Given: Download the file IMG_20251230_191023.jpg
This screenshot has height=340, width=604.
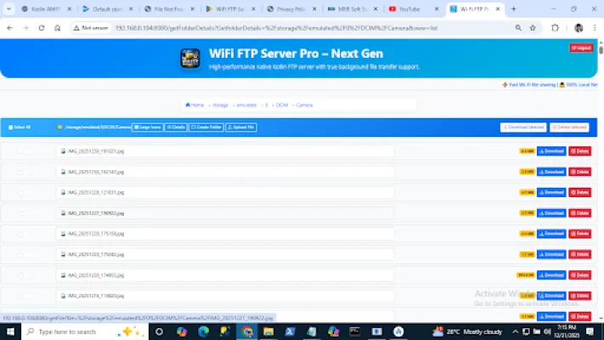Looking at the screenshot, I should pyautogui.click(x=550, y=151).
